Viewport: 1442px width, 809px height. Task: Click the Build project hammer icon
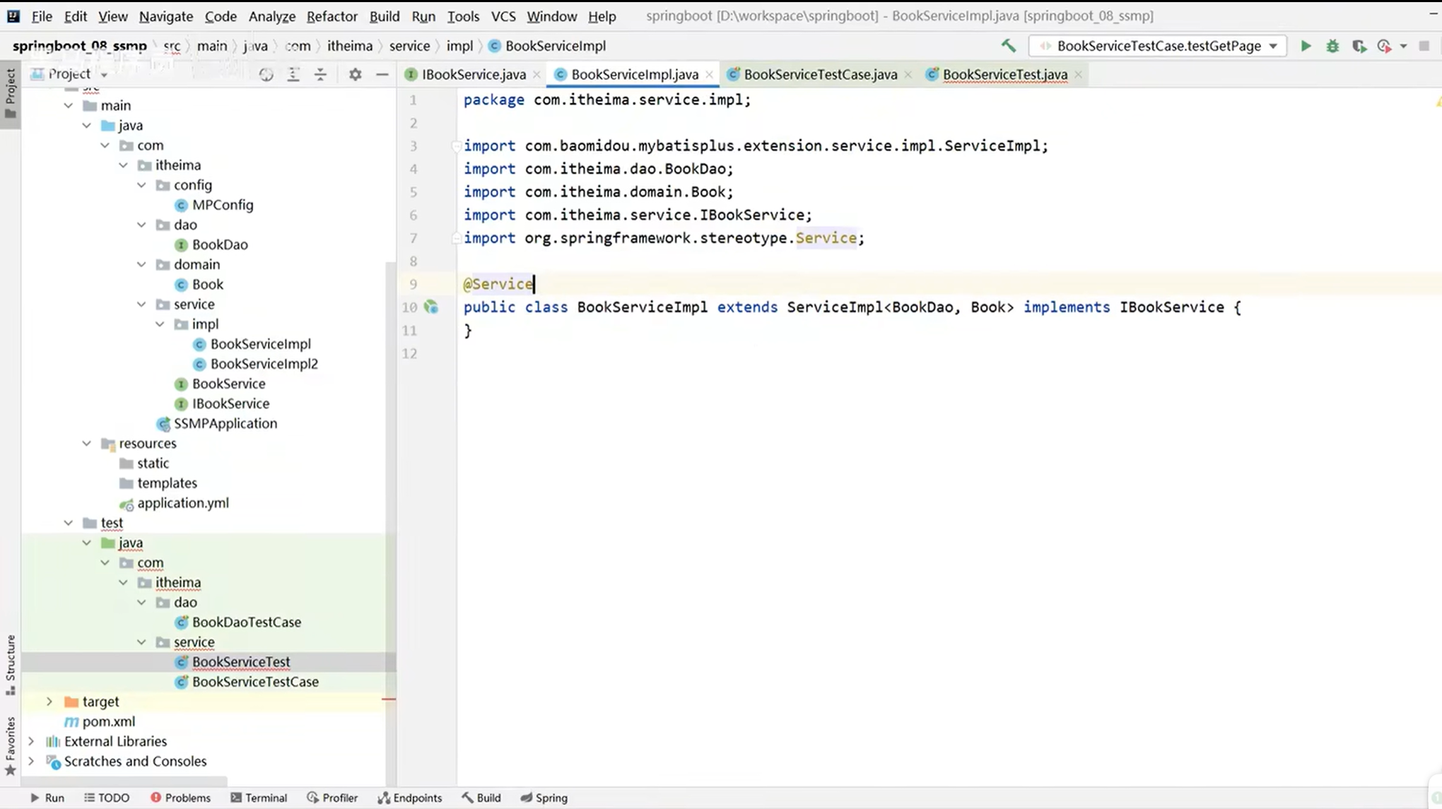click(1009, 46)
